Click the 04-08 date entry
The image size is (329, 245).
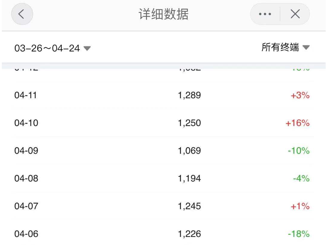(26, 178)
